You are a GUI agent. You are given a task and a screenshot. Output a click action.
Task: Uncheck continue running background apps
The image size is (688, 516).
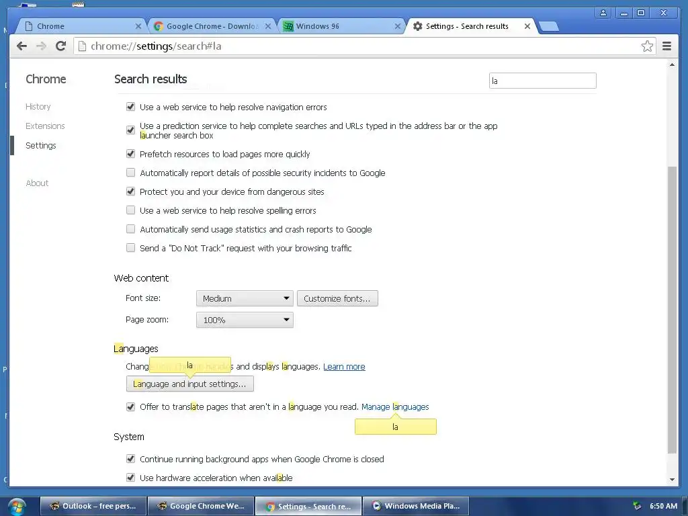[x=130, y=459]
